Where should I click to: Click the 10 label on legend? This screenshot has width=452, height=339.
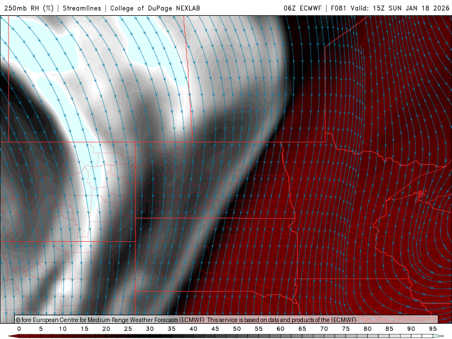point(63,329)
